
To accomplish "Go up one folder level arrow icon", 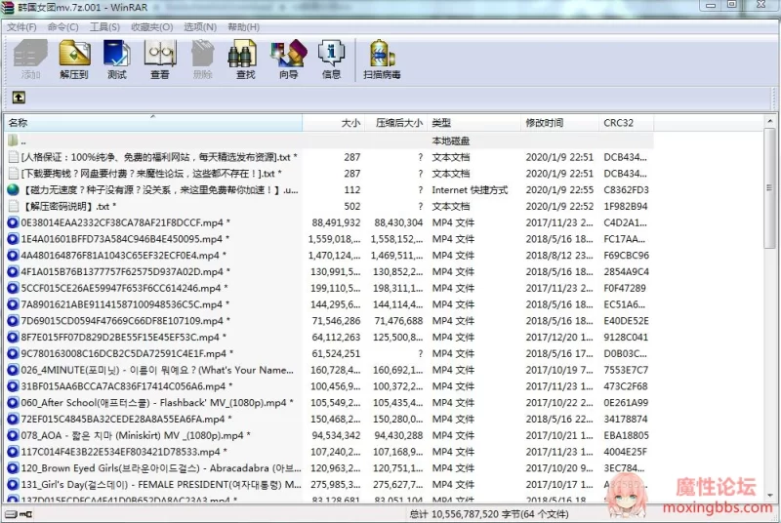I will (x=19, y=97).
